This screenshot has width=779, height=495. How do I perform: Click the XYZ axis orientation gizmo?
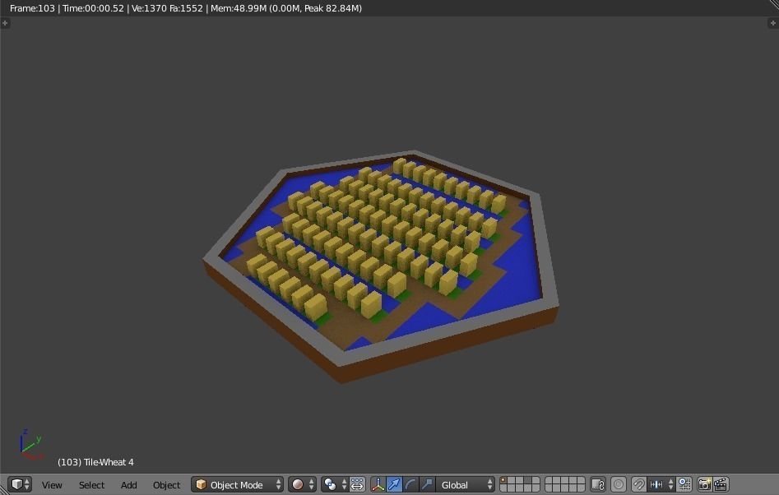coord(30,444)
